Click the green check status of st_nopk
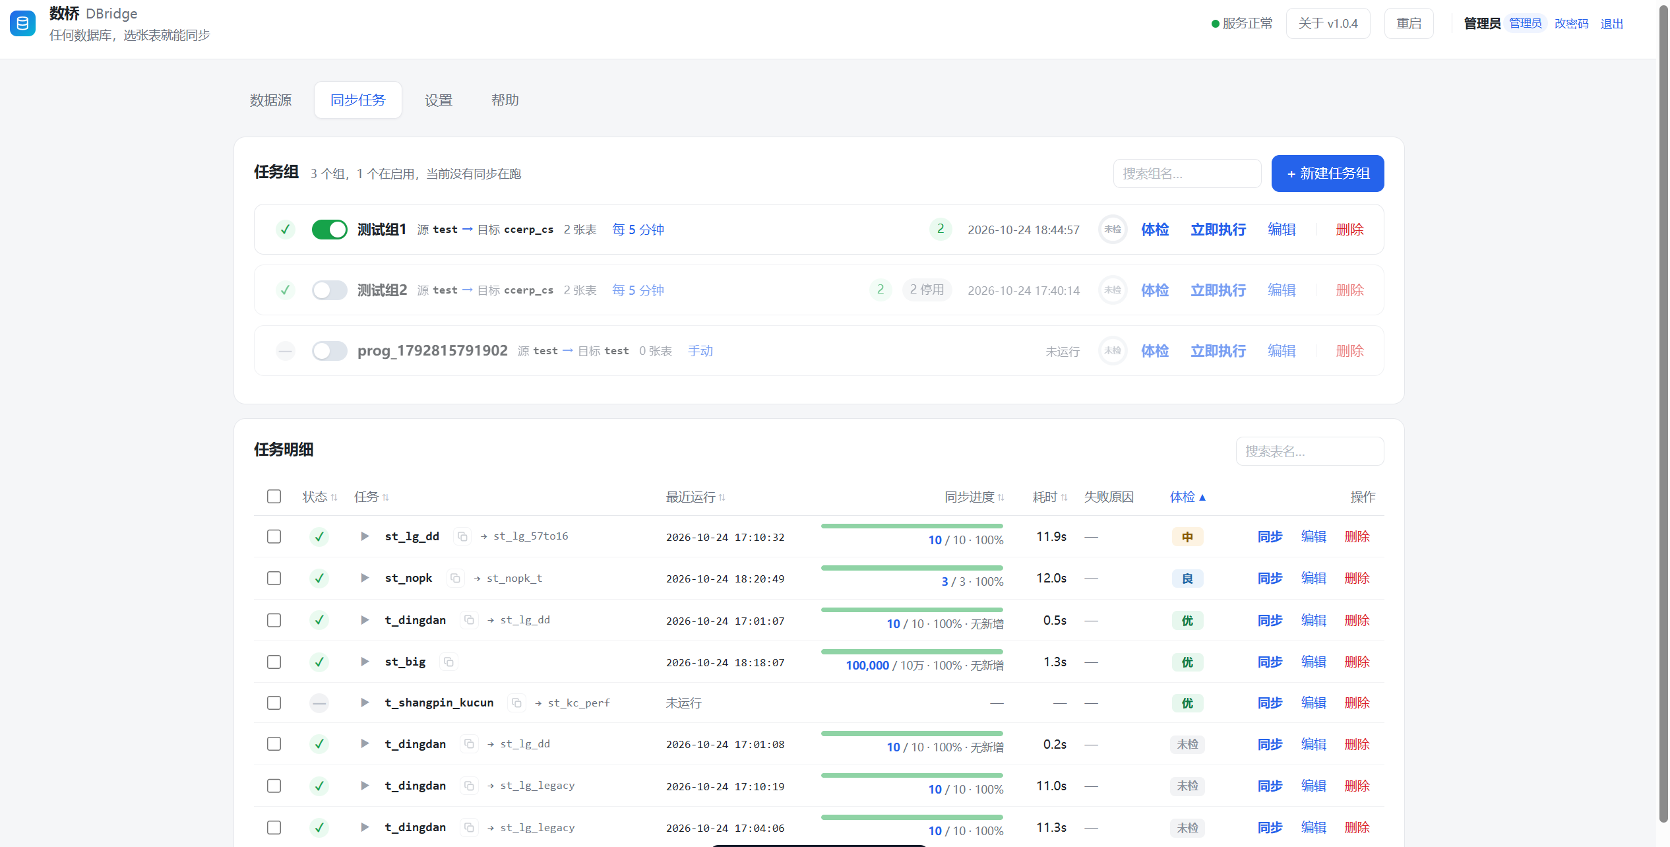 coord(319,579)
